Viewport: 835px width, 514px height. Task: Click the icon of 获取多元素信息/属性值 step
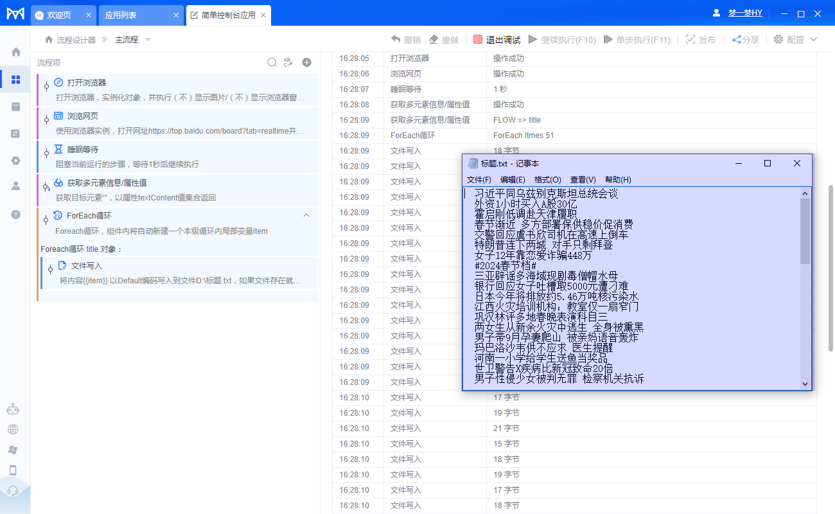point(58,182)
